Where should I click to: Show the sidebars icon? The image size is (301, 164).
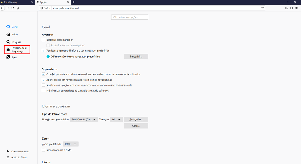[291, 8]
